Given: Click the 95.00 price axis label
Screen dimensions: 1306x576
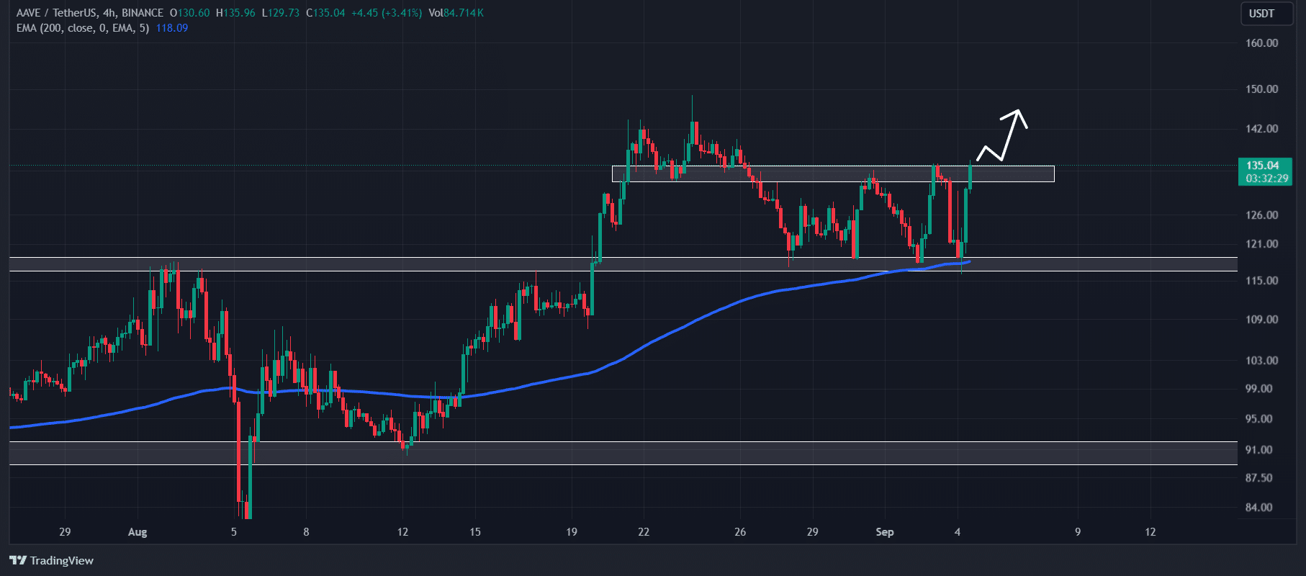Looking at the screenshot, I should [x=1259, y=419].
